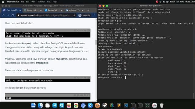This screenshot has height=109, width=195.
Task: Open the Help menu
Action: (x=55, y=2)
